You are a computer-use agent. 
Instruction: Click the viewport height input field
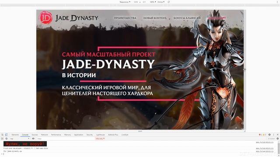coord(144,2)
